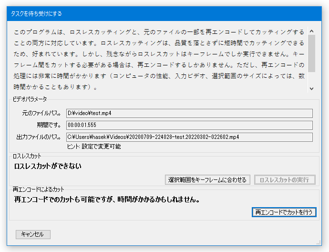This screenshot has width=329, height=252.
Task: Click the description scrollbar thumb
Action: [311, 53]
